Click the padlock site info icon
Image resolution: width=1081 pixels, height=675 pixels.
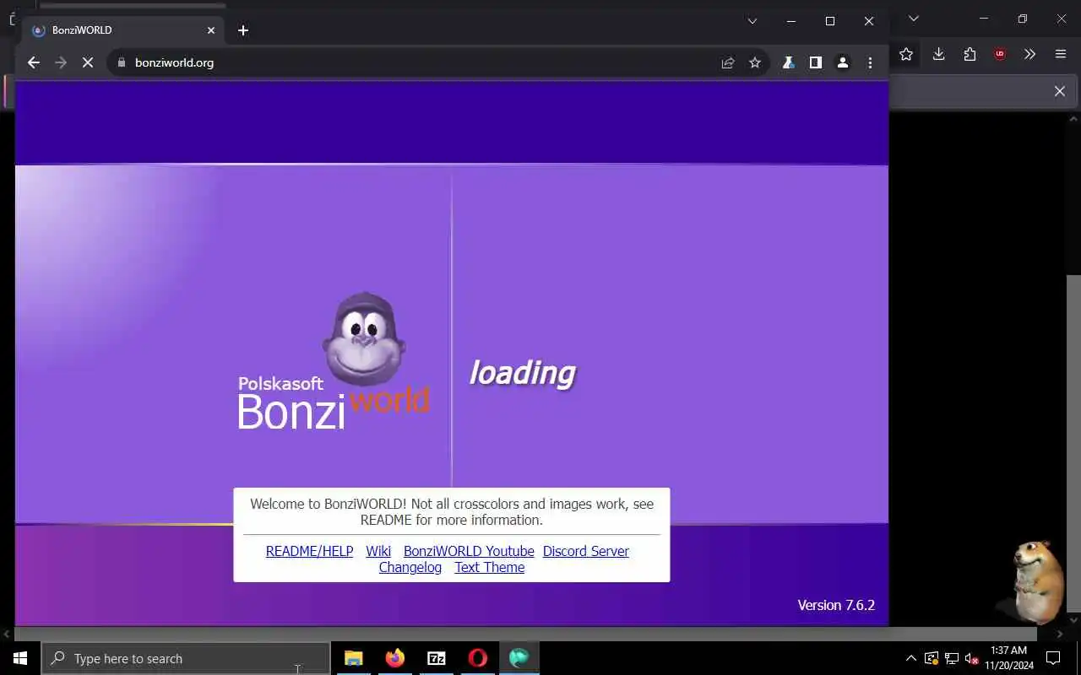[x=122, y=62]
